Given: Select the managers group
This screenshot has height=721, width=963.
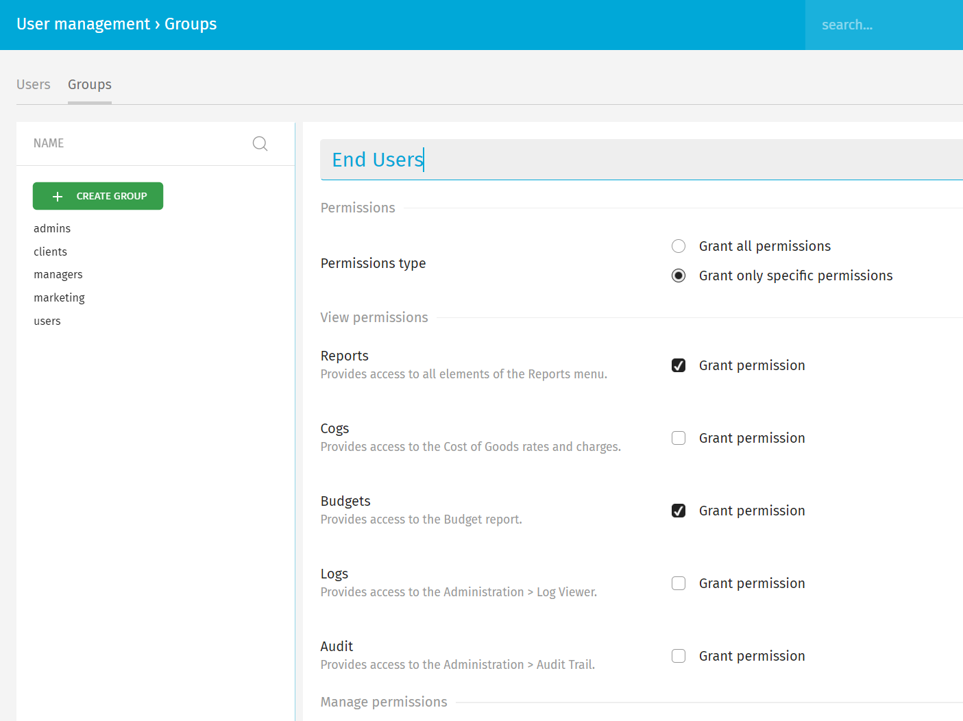Looking at the screenshot, I should [x=58, y=274].
